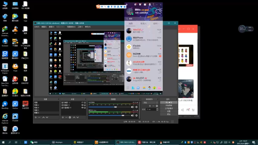Screen dimensions: 258x145
Task: Mute the Mic/Aux speaker icon
Action: [133, 115]
